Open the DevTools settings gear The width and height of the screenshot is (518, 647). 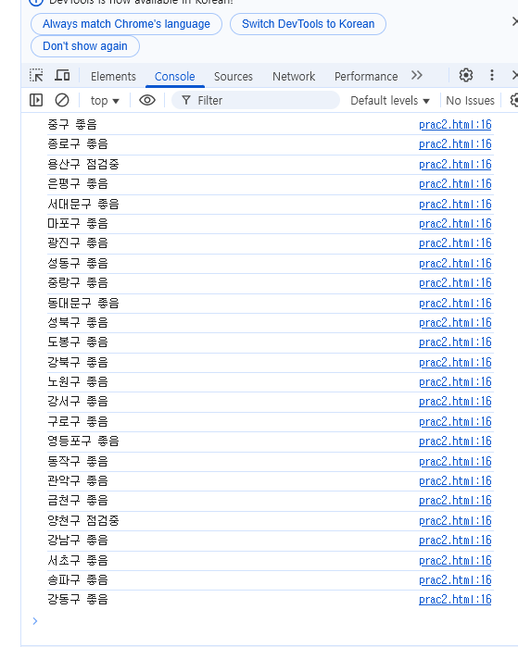(x=466, y=76)
